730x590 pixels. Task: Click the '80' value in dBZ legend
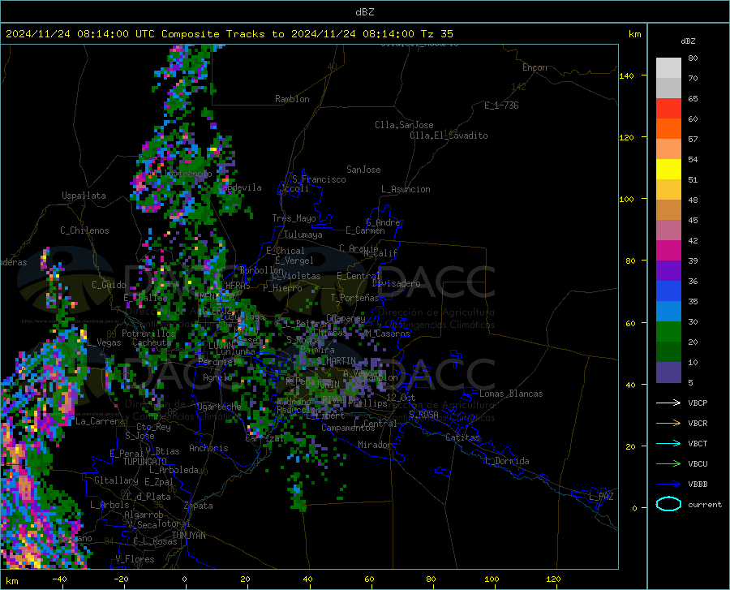[x=693, y=58]
